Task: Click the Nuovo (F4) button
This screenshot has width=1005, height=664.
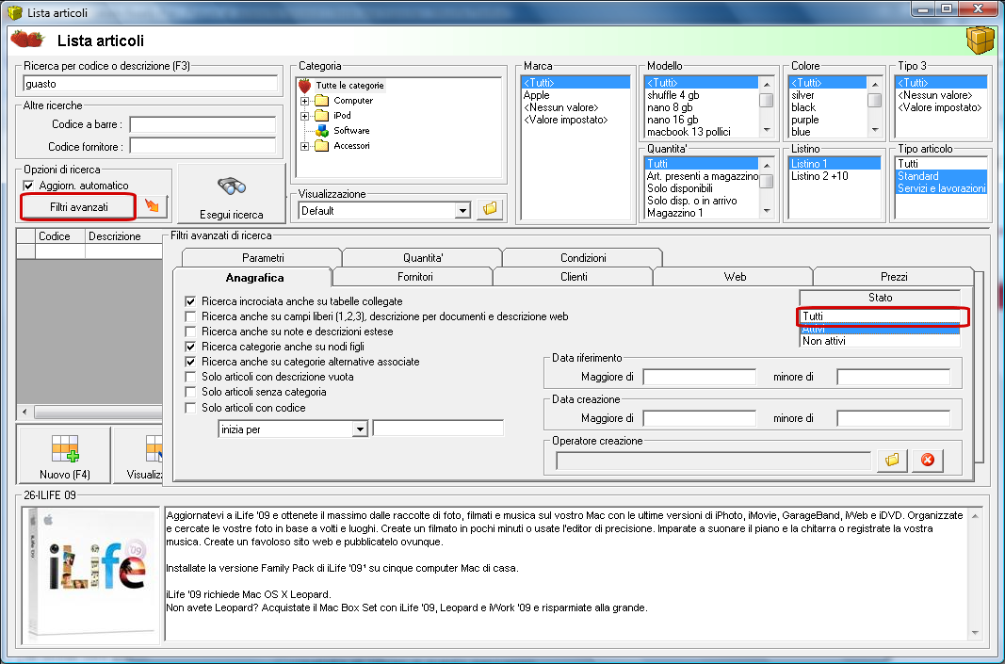Action: tap(65, 456)
